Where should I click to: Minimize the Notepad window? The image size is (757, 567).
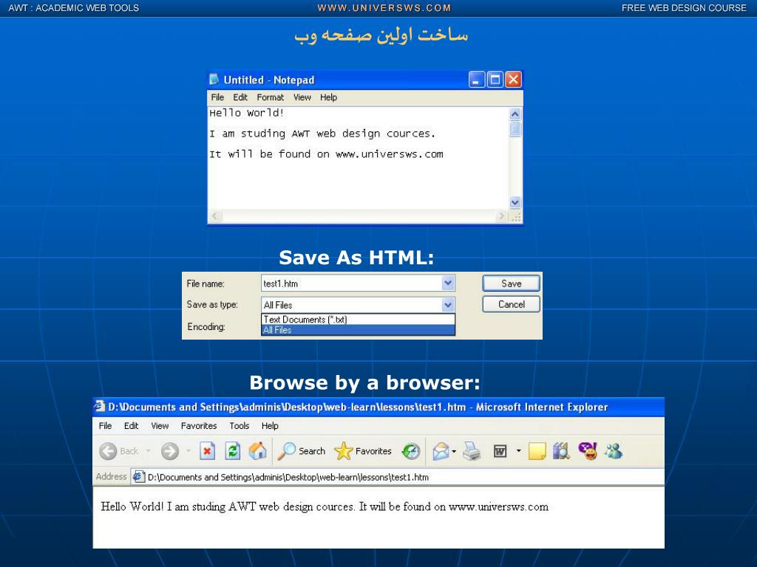(477, 80)
